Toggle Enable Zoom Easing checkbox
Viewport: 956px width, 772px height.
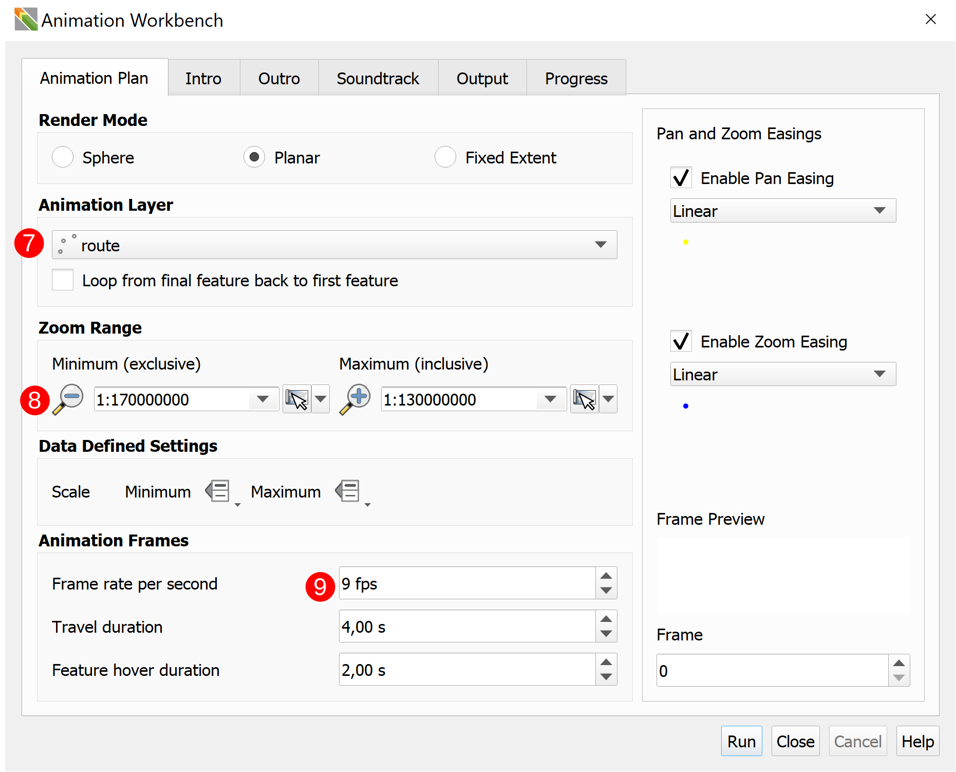[681, 341]
